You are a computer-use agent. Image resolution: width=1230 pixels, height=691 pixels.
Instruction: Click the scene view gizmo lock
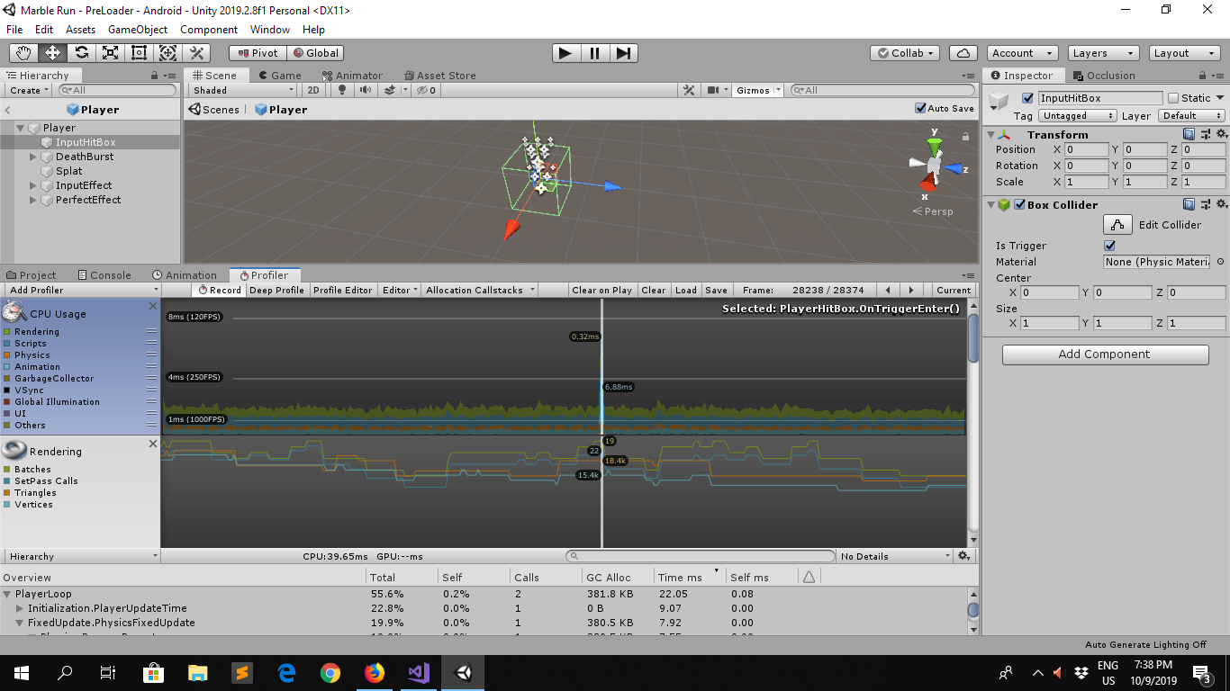[965, 137]
